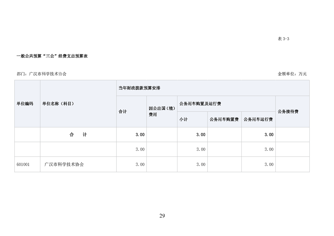Screen dimensions: 334x236
Task: Select the 小计 column header
Action: (x=183, y=119)
